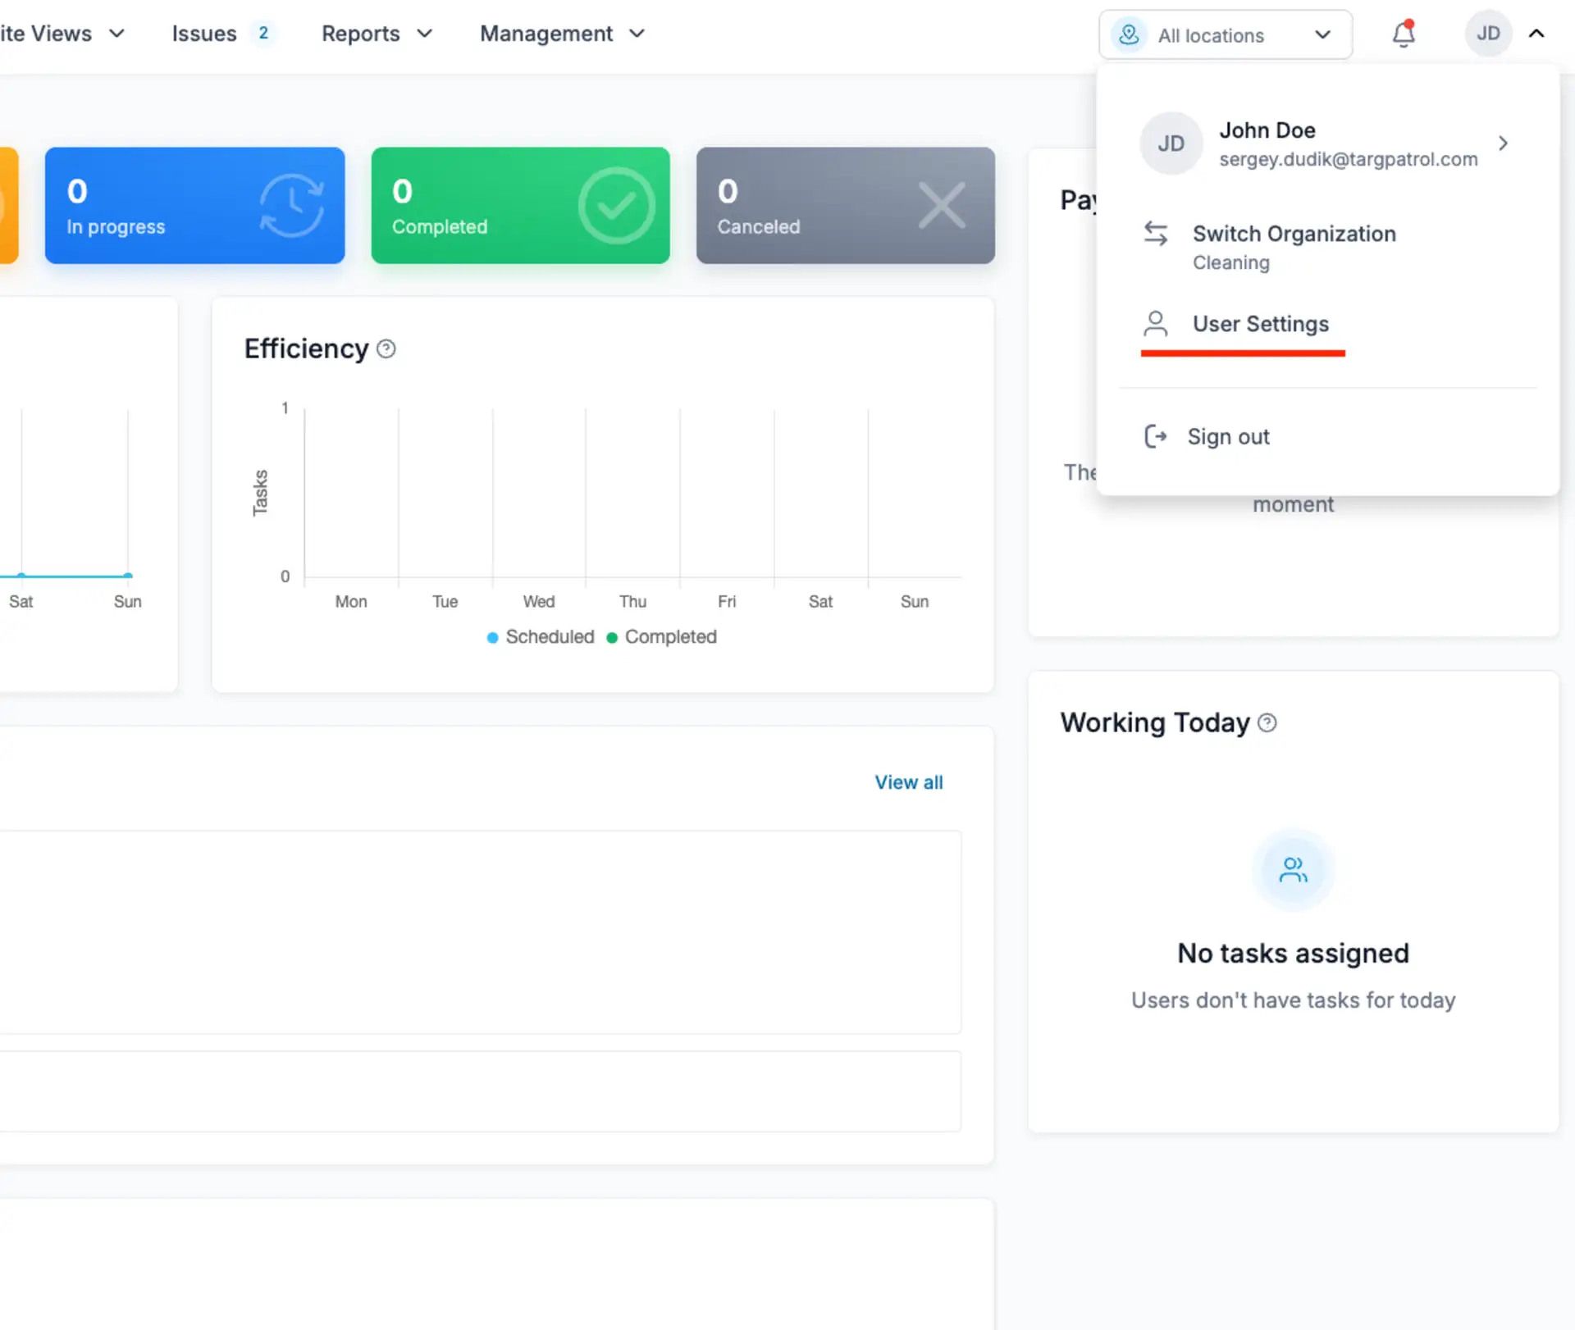Image resolution: width=1575 pixels, height=1330 pixels.
Task: Click Sign out
Action: tap(1228, 436)
